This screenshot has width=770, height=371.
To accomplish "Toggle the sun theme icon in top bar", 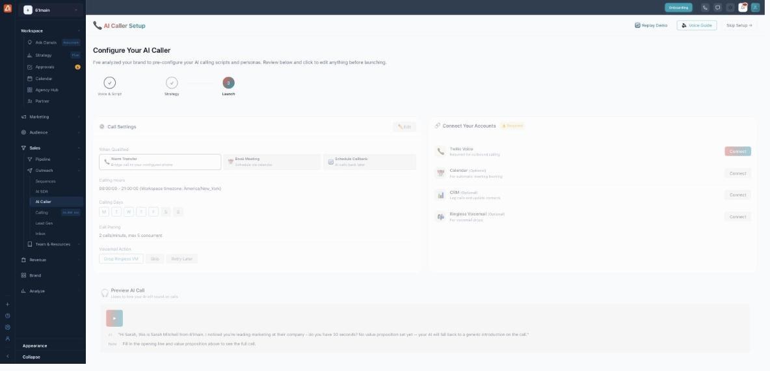I will pyautogui.click(x=730, y=8).
